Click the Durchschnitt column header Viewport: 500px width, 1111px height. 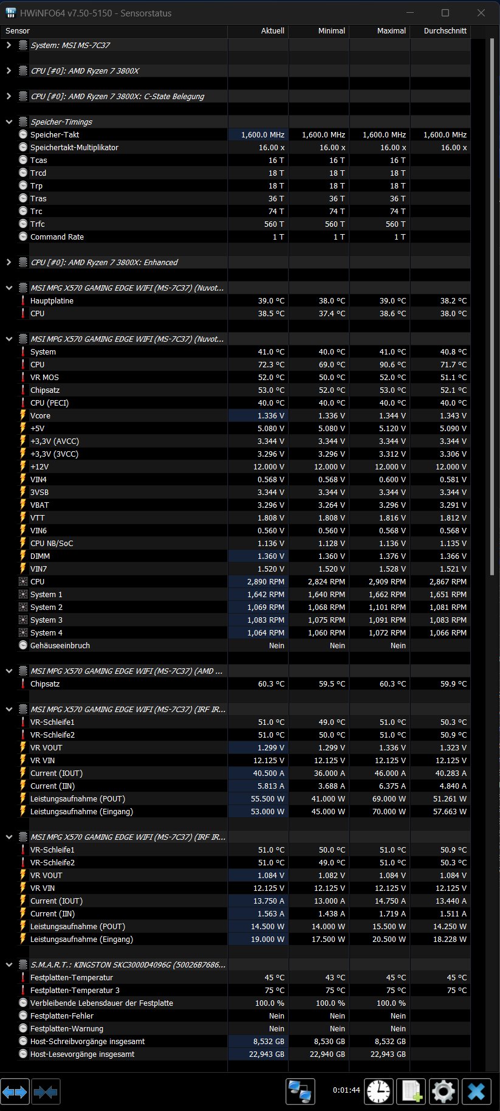(x=440, y=30)
